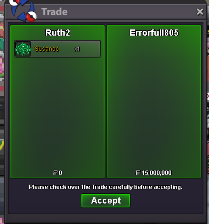The image size is (209, 224).
Task: Select the Susanoo sprite icon
Action: (x=23, y=49)
